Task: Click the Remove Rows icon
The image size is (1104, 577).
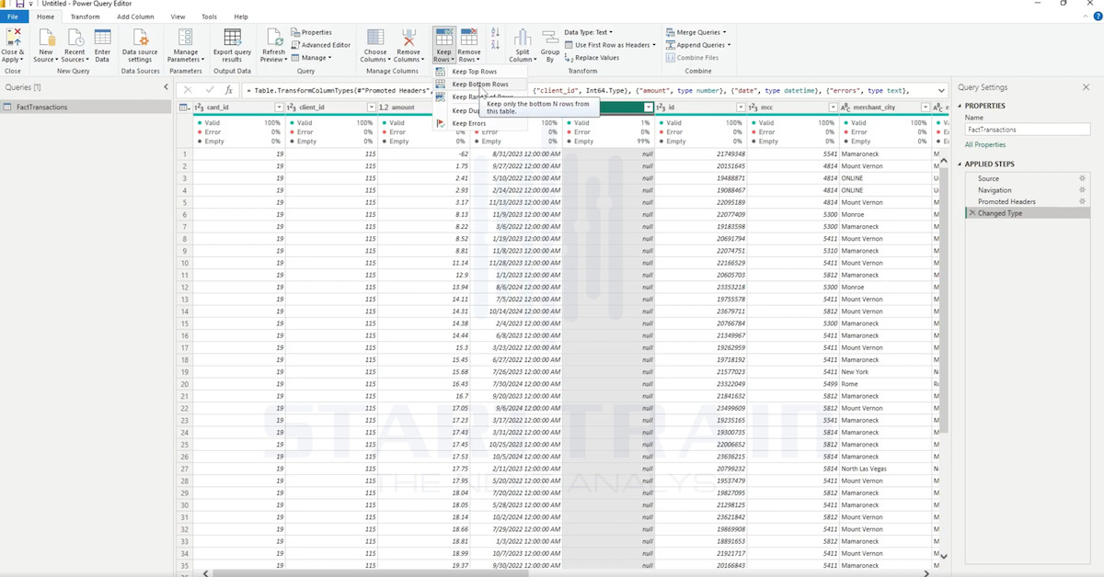Action: pyautogui.click(x=469, y=38)
